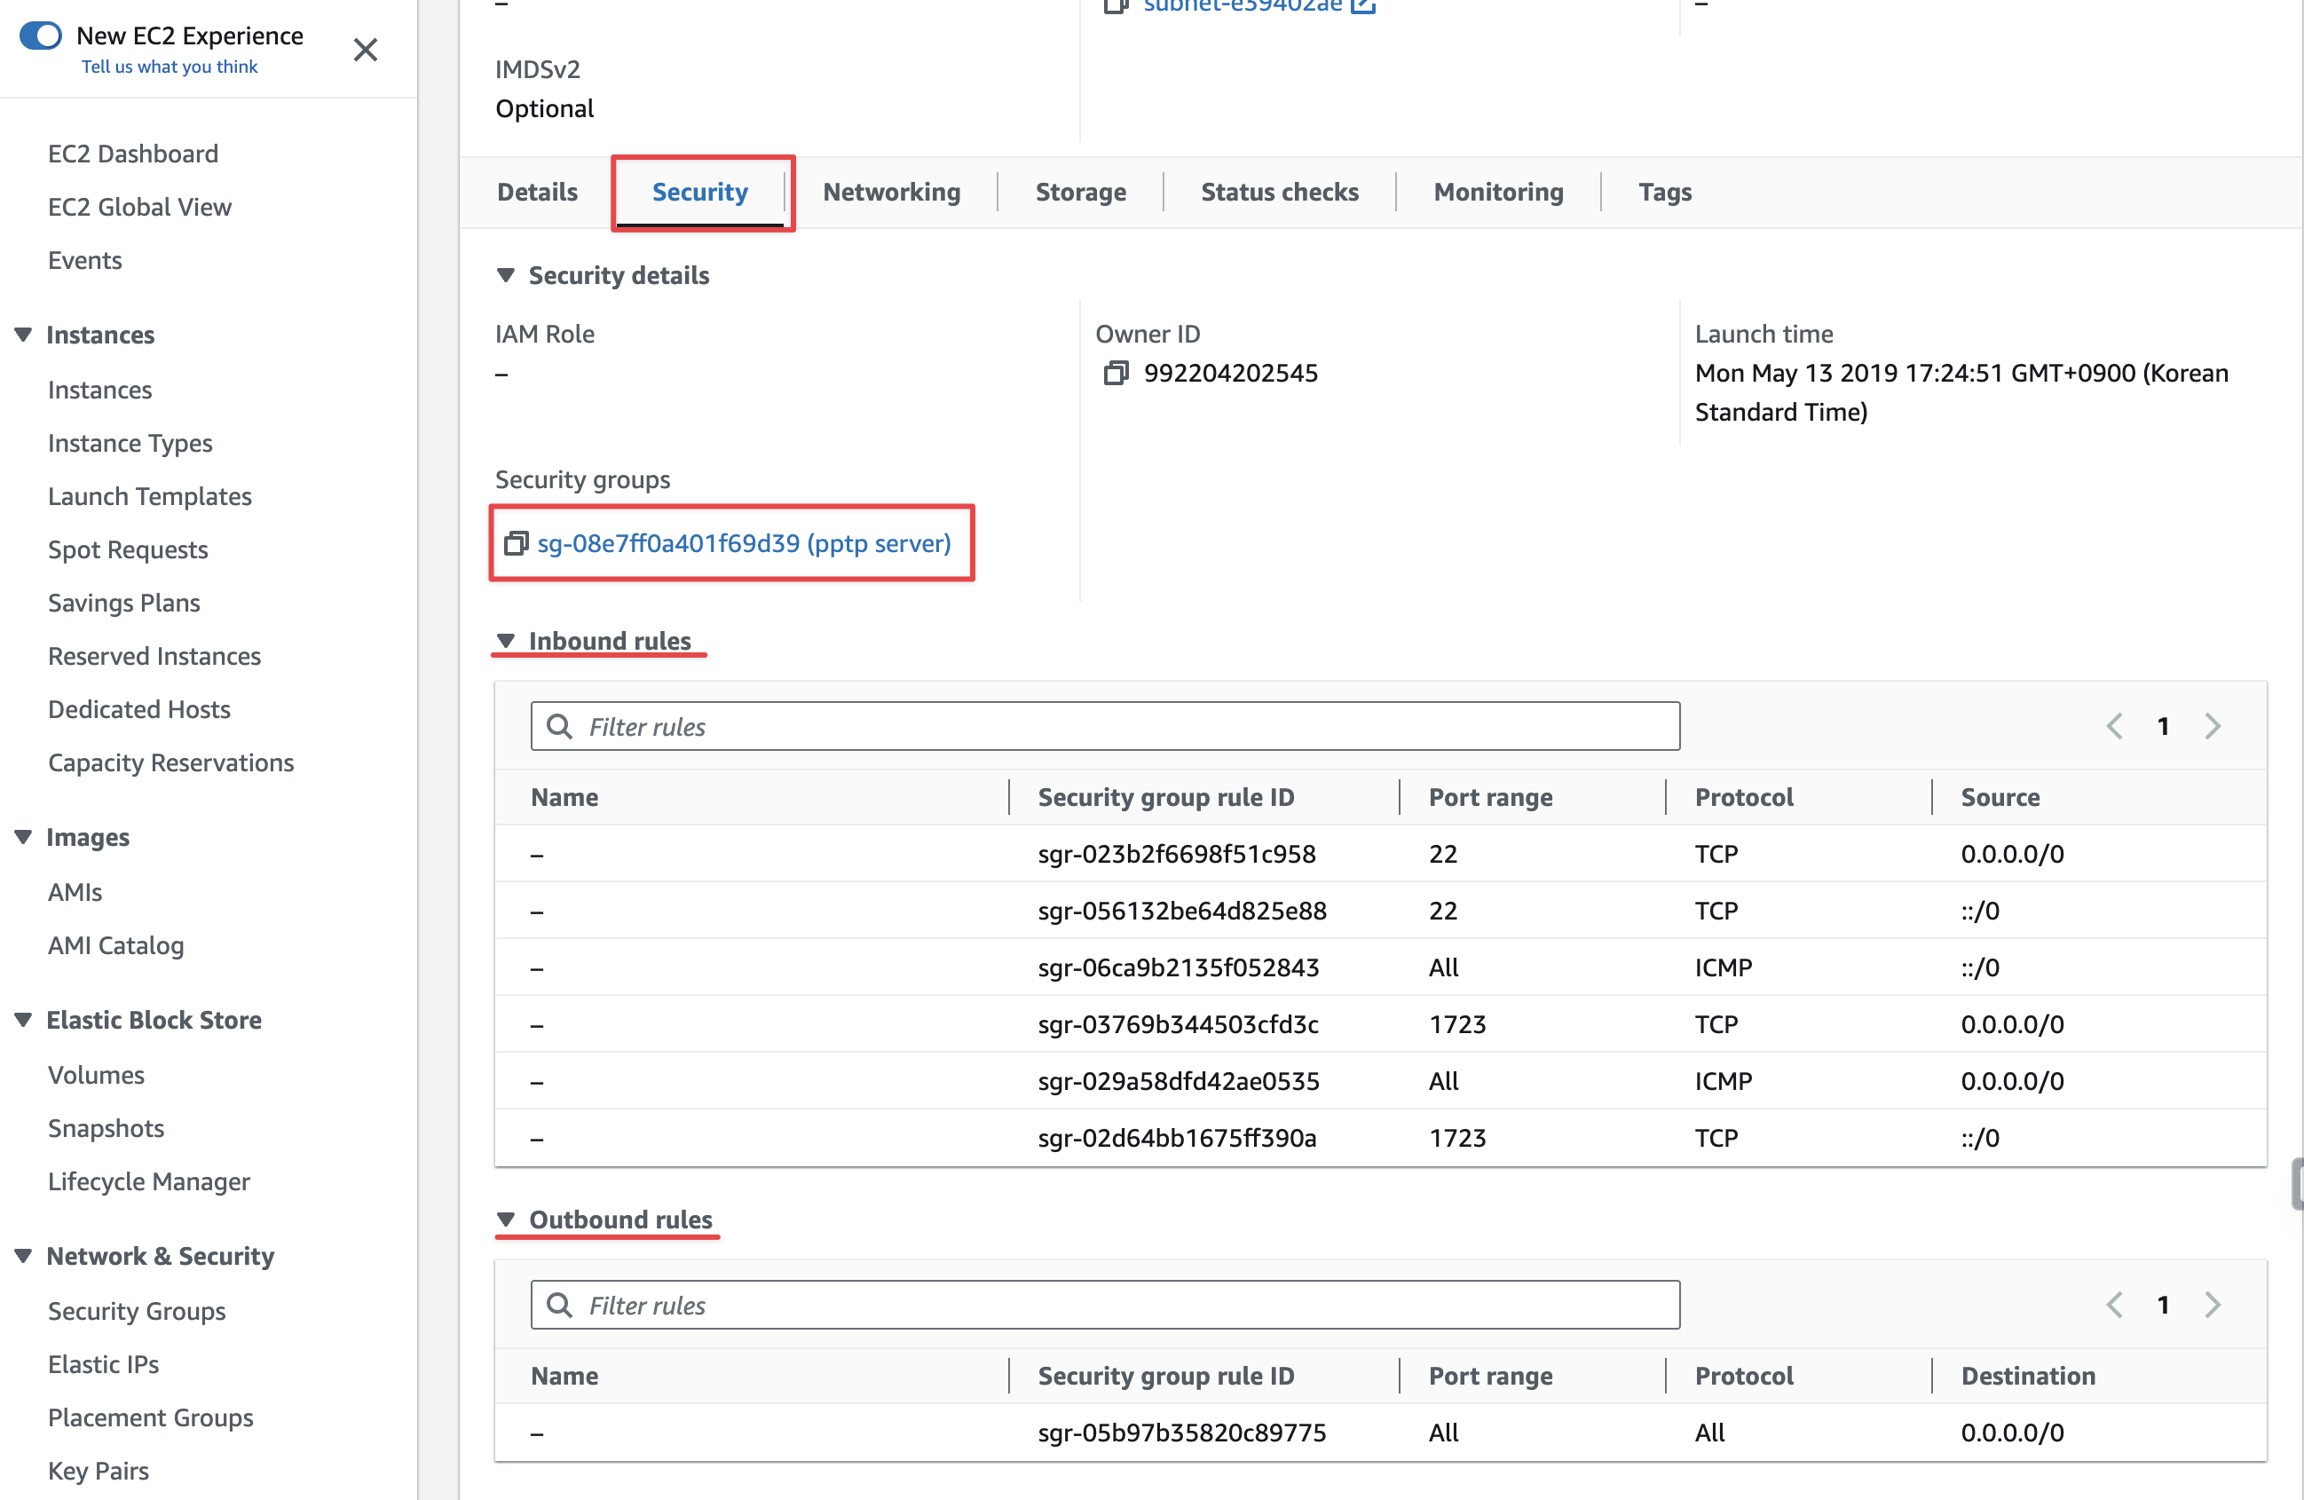2304x1500 pixels.
Task: Open Events in the sidebar
Action: pos(85,259)
